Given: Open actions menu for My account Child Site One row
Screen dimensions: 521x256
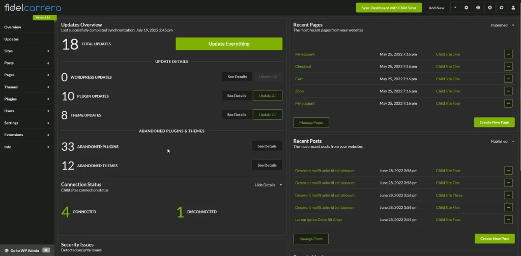Looking at the screenshot, I should [x=508, y=54].
